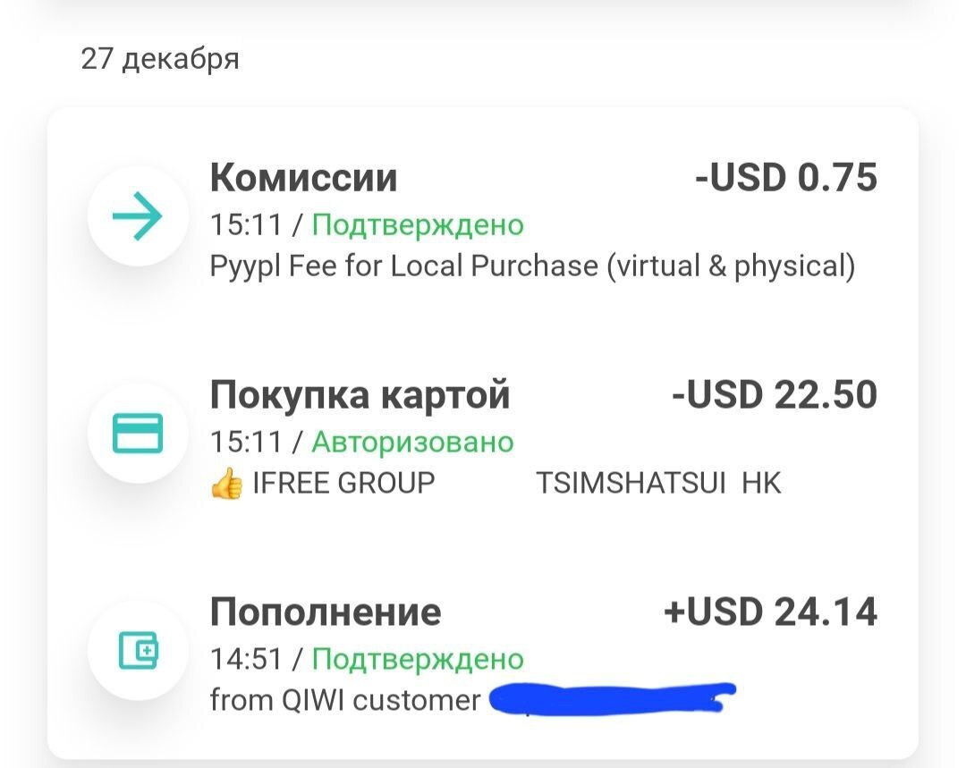Tap the Подтверждено status at 14:51

pos(418,660)
